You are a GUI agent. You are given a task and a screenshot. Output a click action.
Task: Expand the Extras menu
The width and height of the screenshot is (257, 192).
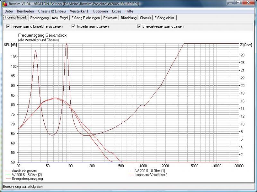(x=117, y=11)
